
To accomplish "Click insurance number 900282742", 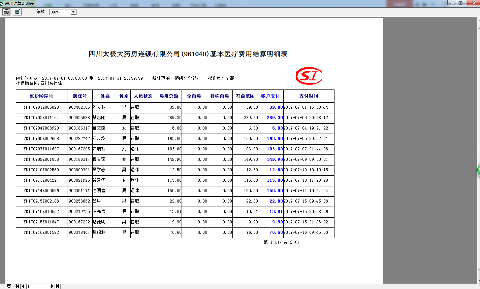I will [79, 139].
